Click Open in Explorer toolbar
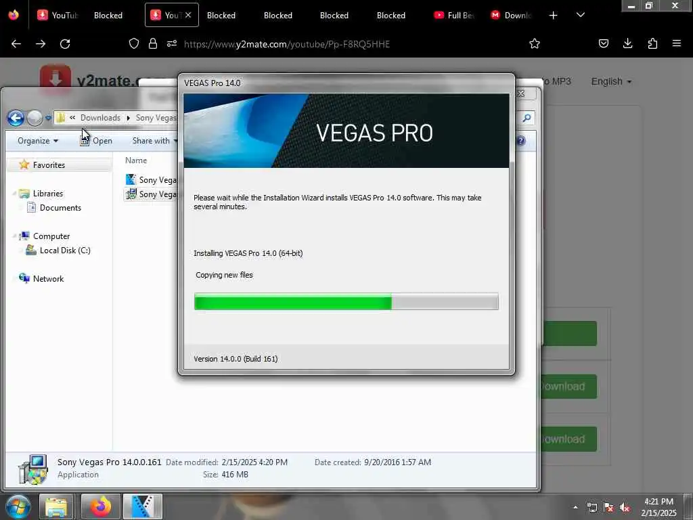693x520 pixels. click(x=96, y=141)
